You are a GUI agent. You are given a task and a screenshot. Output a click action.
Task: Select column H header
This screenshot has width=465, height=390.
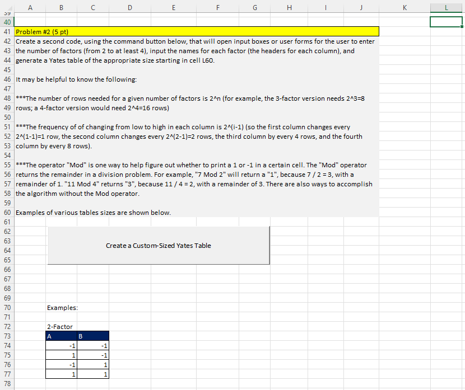(289, 8)
